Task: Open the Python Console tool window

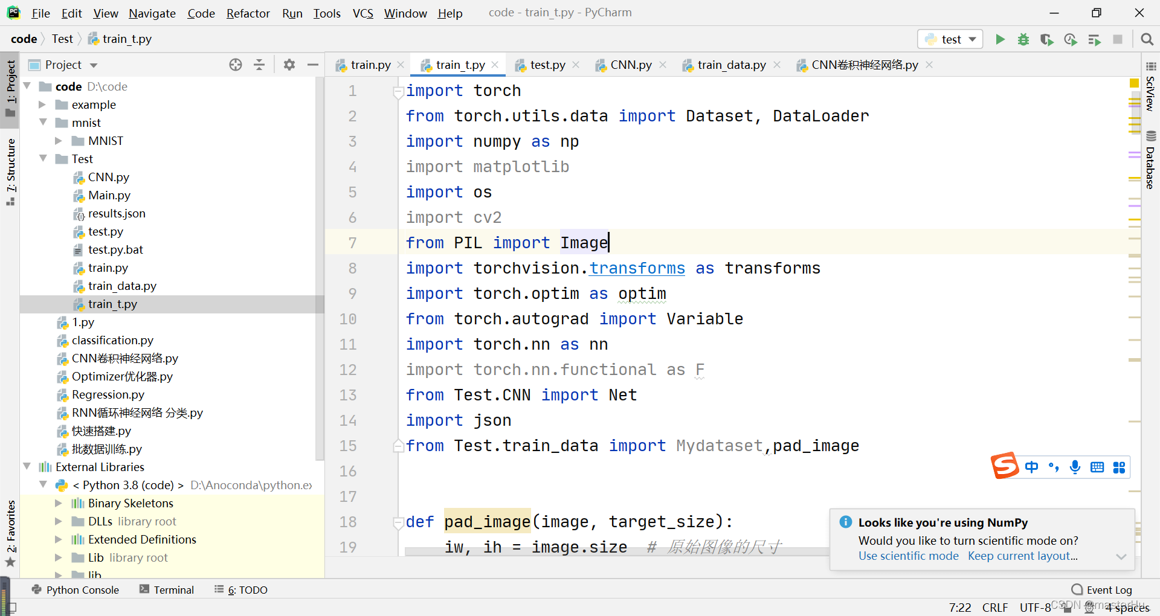Action: click(76, 589)
